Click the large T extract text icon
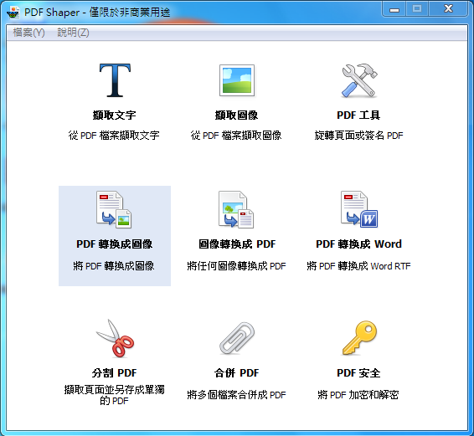Image resolution: width=474 pixels, height=436 pixels. coord(115,80)
